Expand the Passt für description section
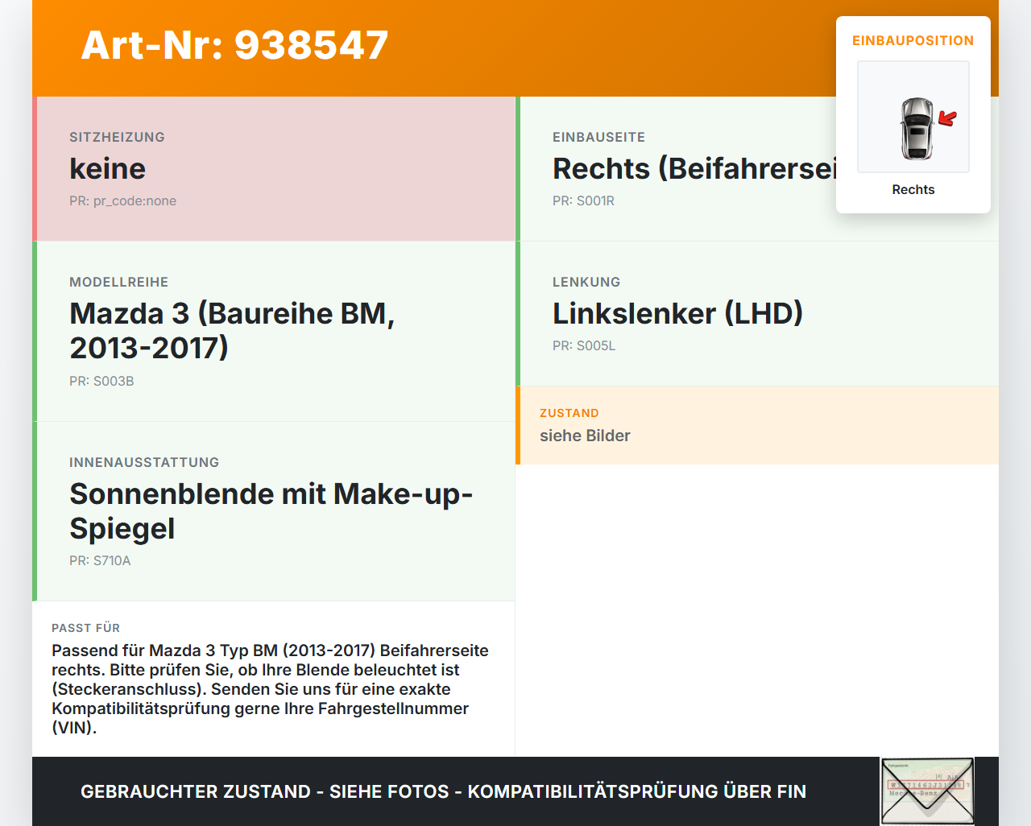Viewport: 1031px width, 826px height. 274,679
